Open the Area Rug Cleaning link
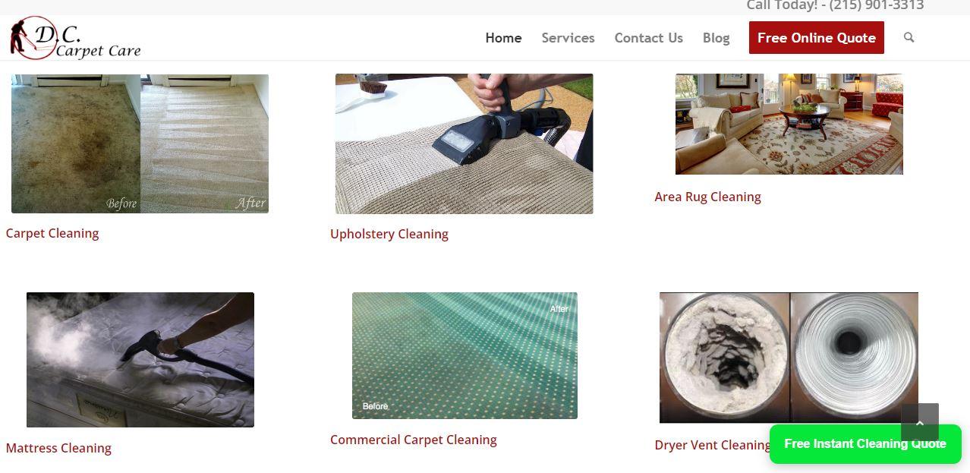 coord(707,197)
